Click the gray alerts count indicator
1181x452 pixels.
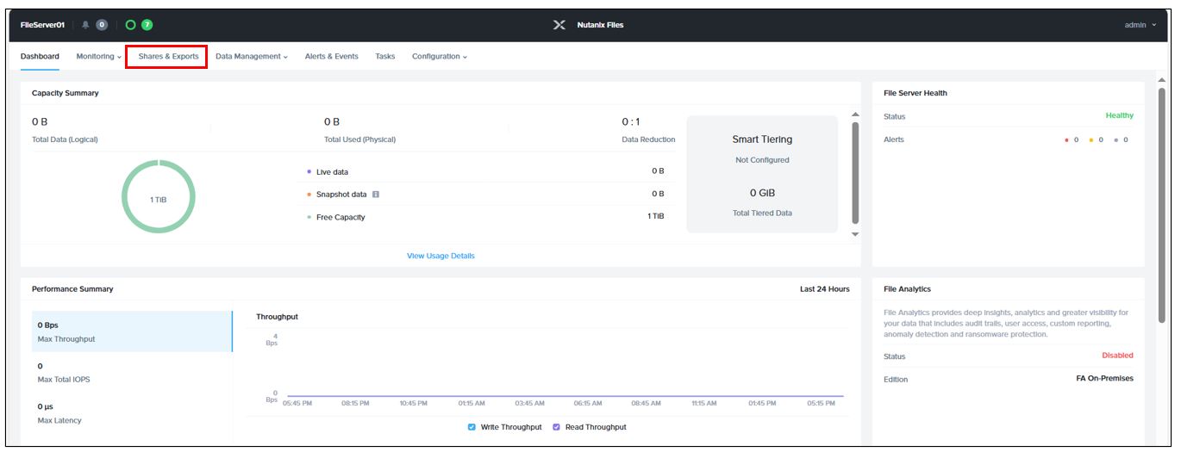[x=1121, y=139]
